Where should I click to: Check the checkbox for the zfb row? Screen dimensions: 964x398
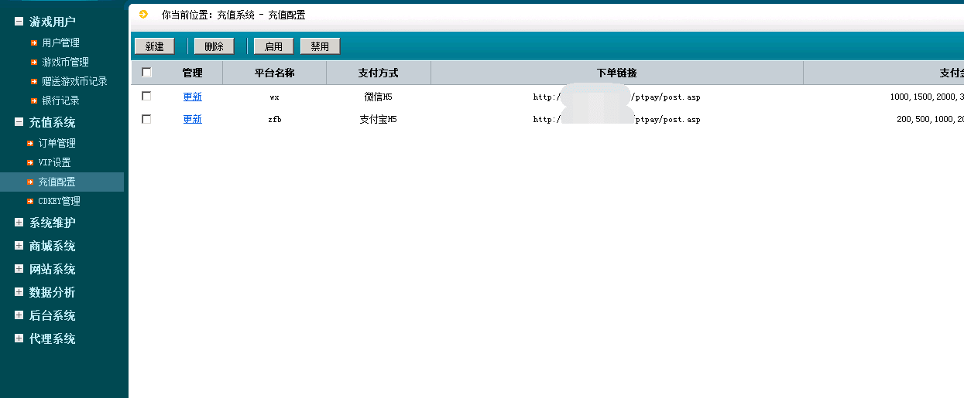tap(146, 119)
